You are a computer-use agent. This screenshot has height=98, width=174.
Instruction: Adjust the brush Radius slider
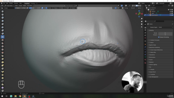tap(21, 8)
